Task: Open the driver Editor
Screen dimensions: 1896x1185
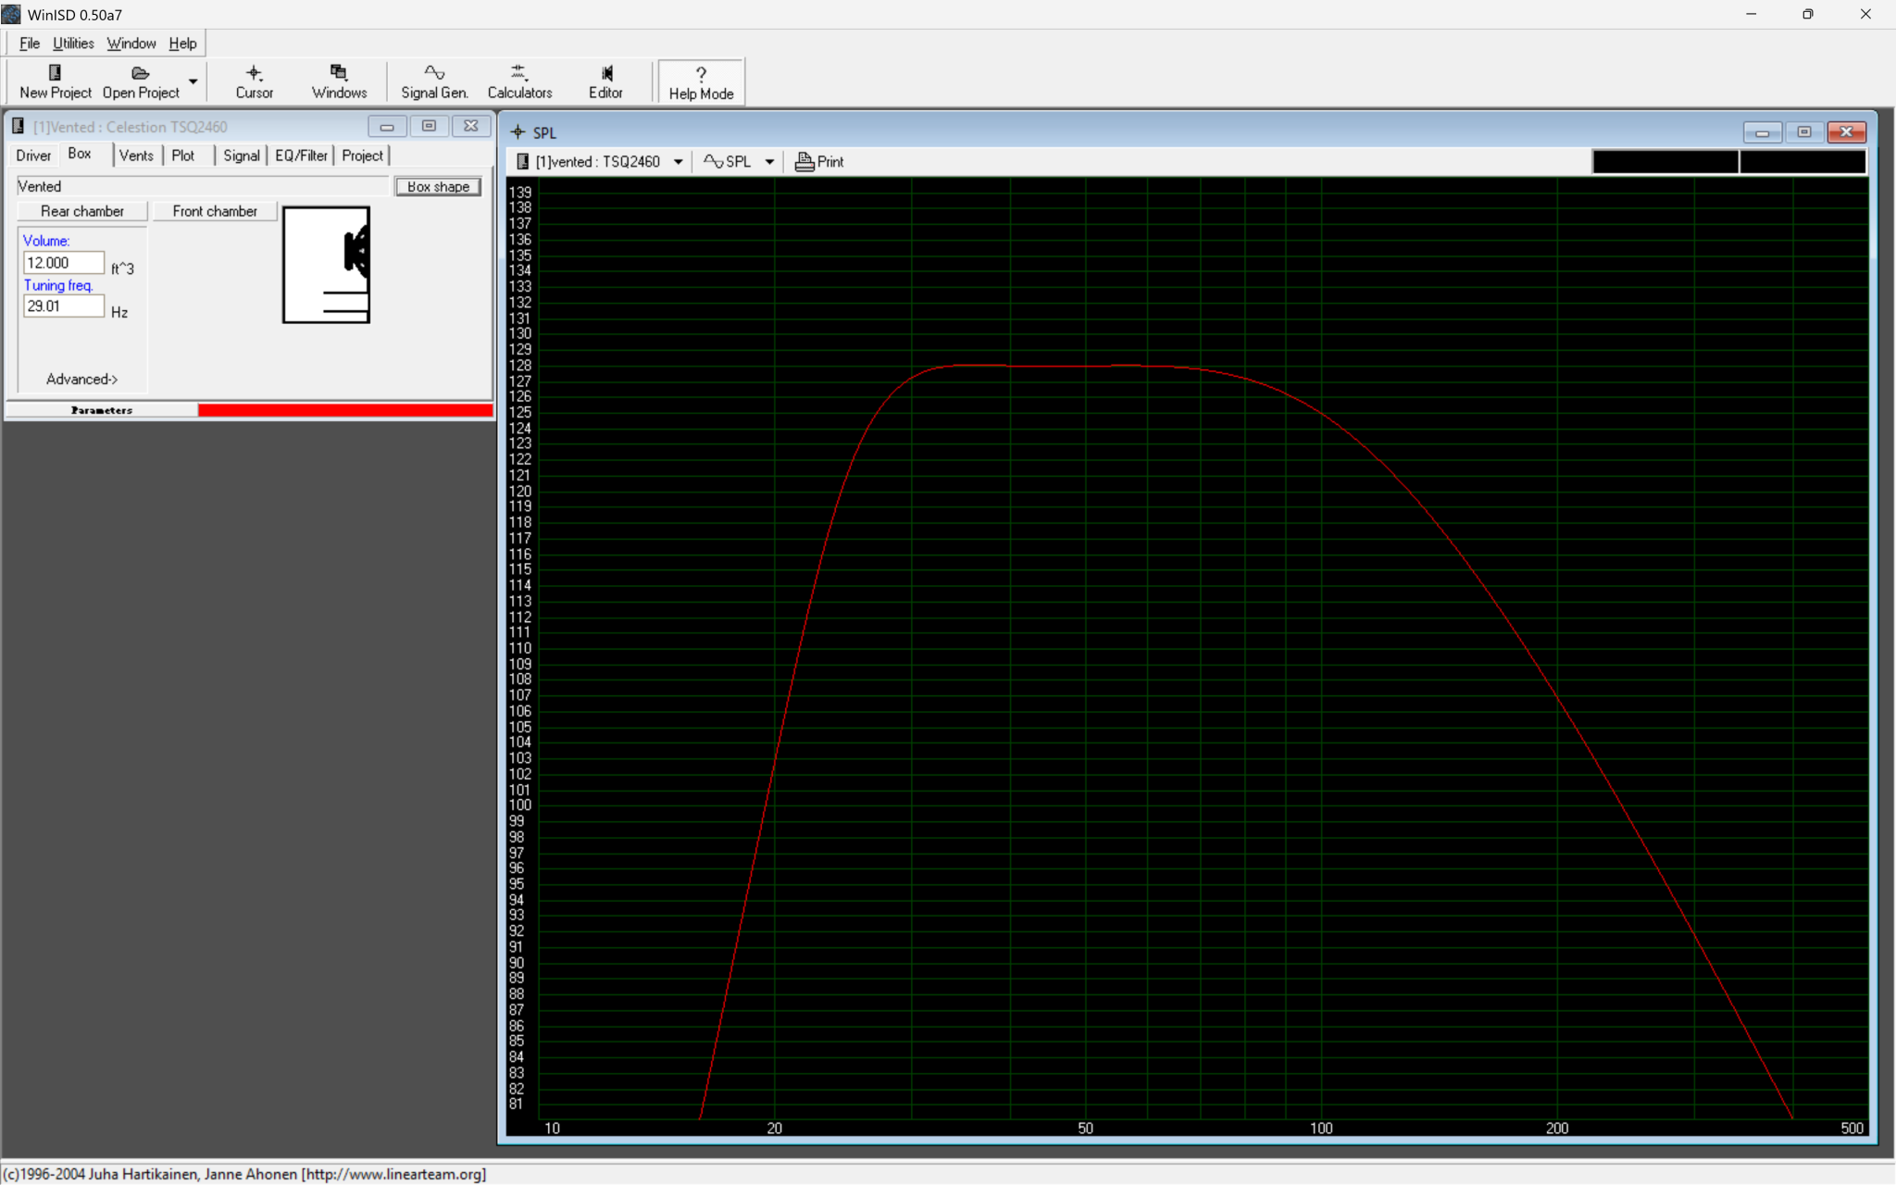Action: click(x=605, y=81)
